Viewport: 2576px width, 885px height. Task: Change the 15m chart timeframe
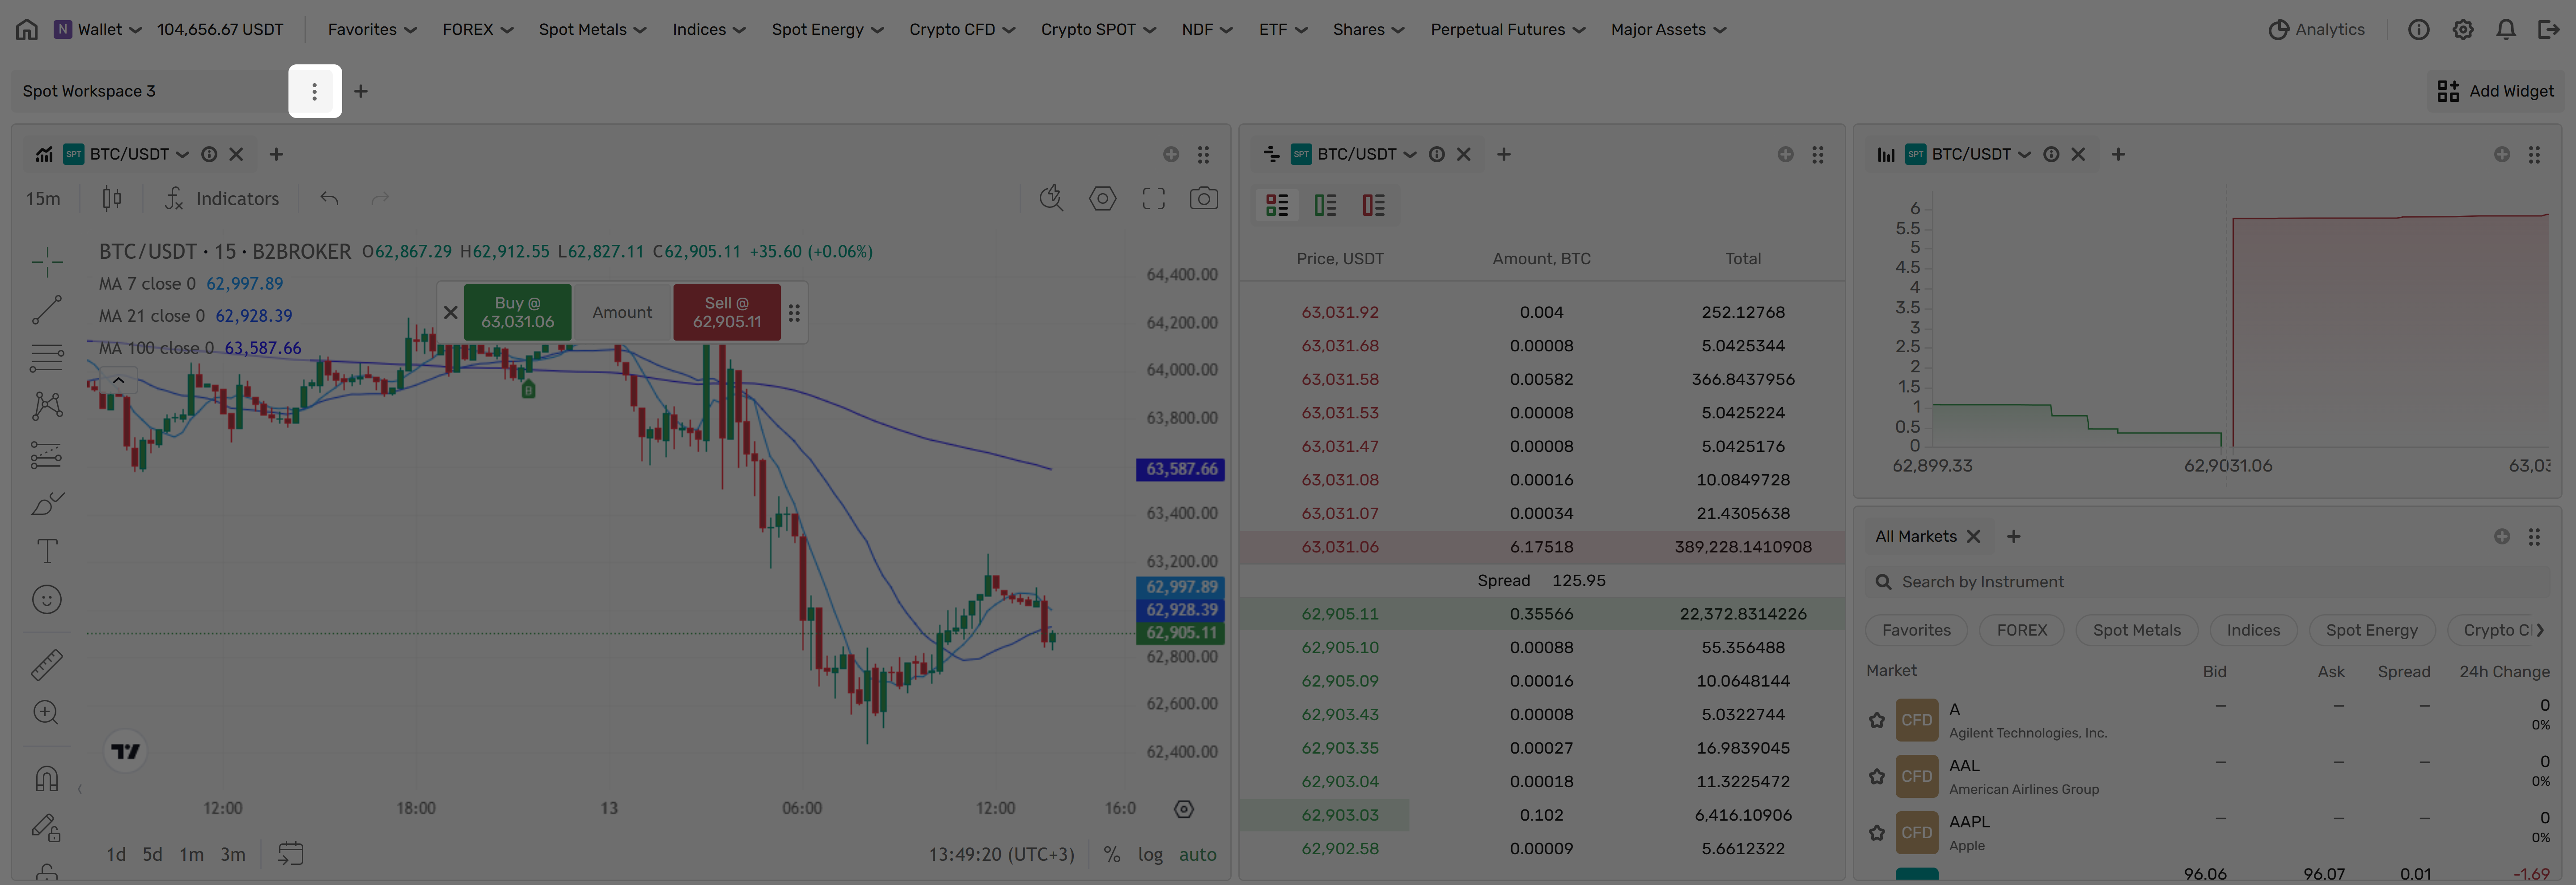pos(43,199)
